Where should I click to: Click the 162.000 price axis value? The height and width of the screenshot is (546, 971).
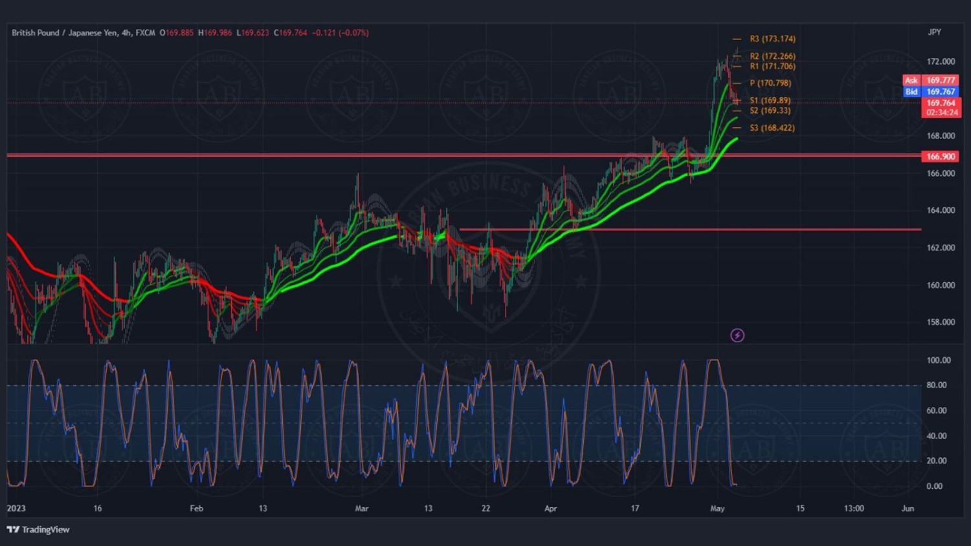coord(941,248)
